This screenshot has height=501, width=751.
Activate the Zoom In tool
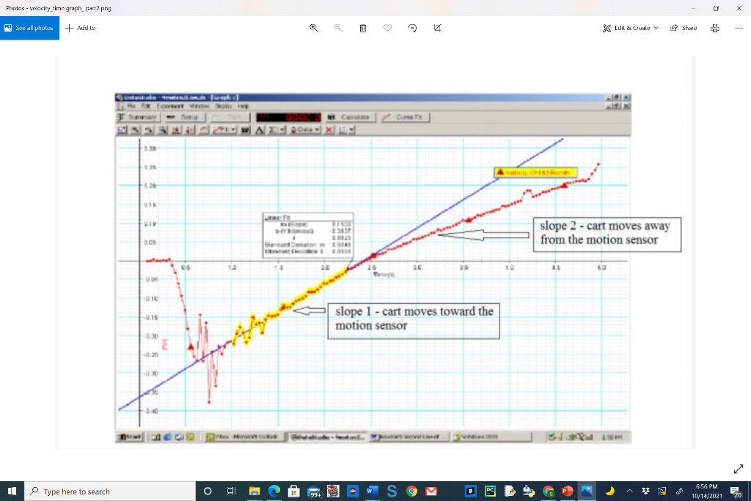tap(134, 129)
